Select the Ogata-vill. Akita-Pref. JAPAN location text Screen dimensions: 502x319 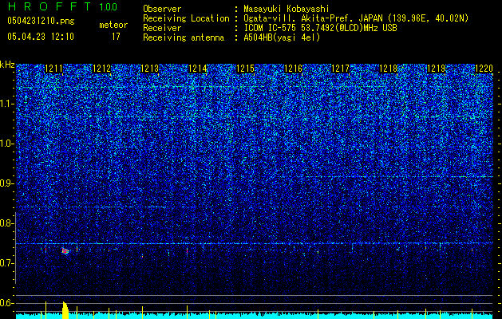356,18
